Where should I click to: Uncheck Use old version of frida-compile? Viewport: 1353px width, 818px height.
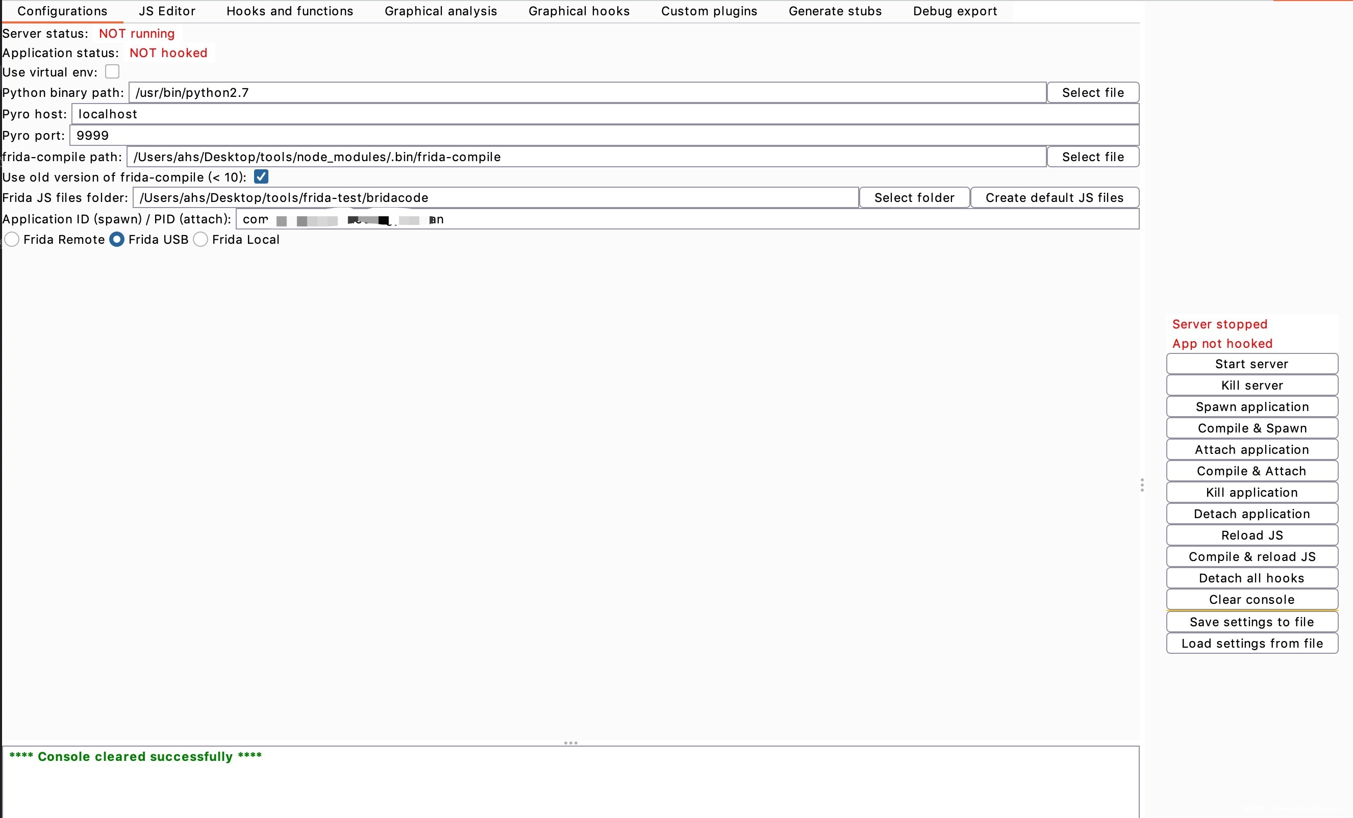click(x=261, y=177)
